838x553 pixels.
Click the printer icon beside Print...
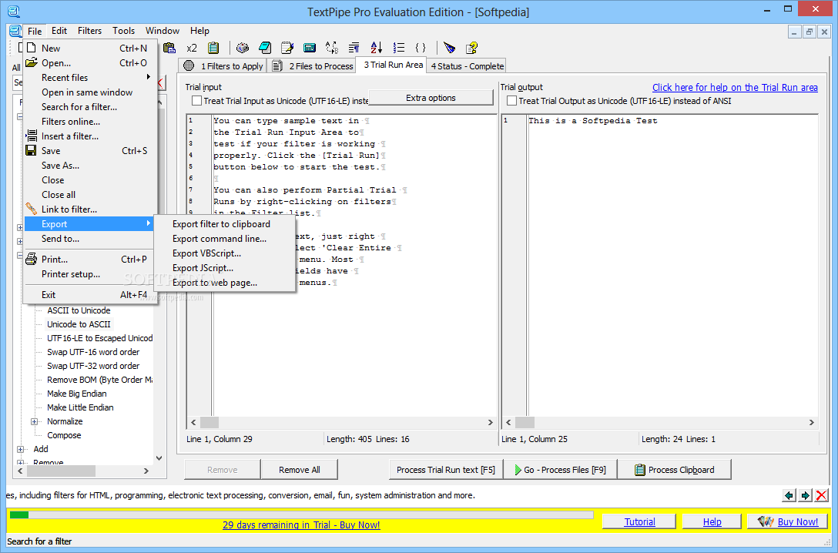pyautogui.click(x=32, y=259)
